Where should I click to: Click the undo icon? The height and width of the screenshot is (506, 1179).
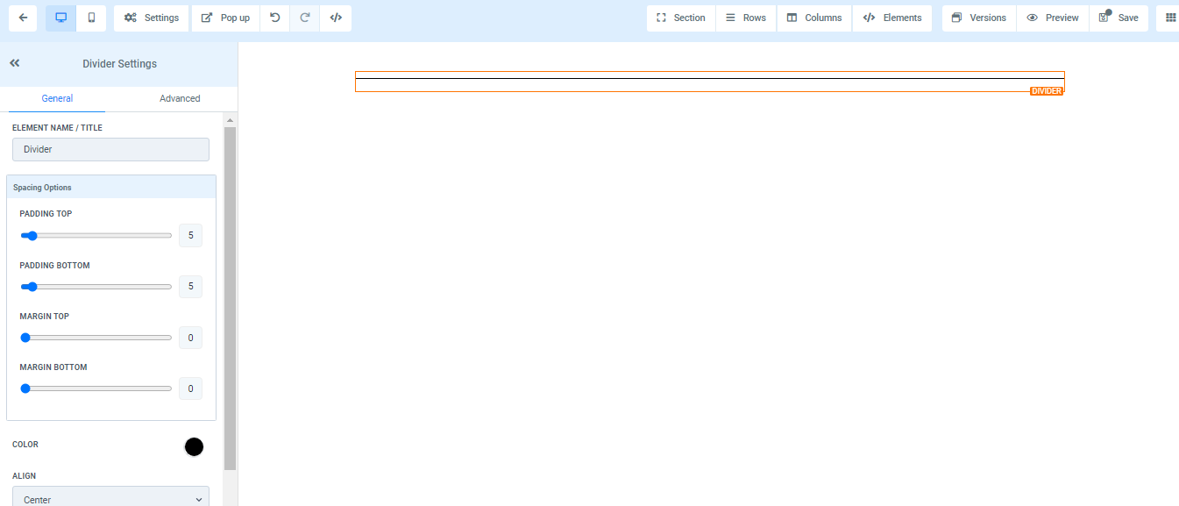pos(275,18)
